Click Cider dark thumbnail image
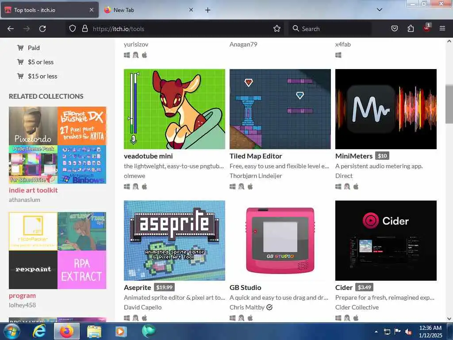Screen dimensions: 453x340 pyautogui.click(x=386, y=240)
